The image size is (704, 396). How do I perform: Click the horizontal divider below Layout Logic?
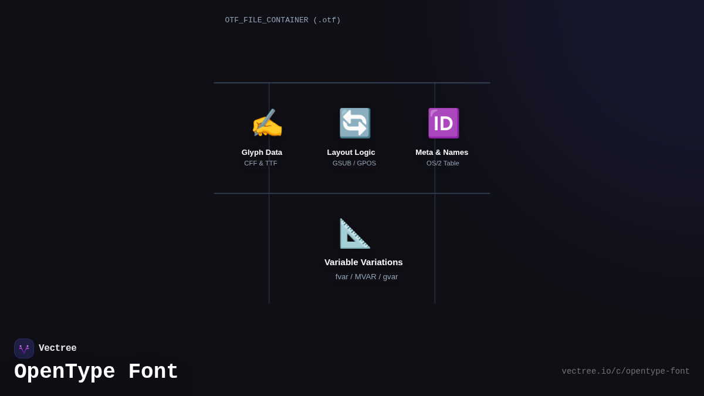pos(352,193)
